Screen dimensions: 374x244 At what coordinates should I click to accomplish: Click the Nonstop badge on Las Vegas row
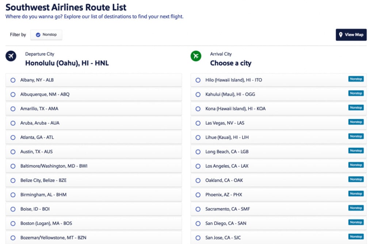[x=356, y=122]
